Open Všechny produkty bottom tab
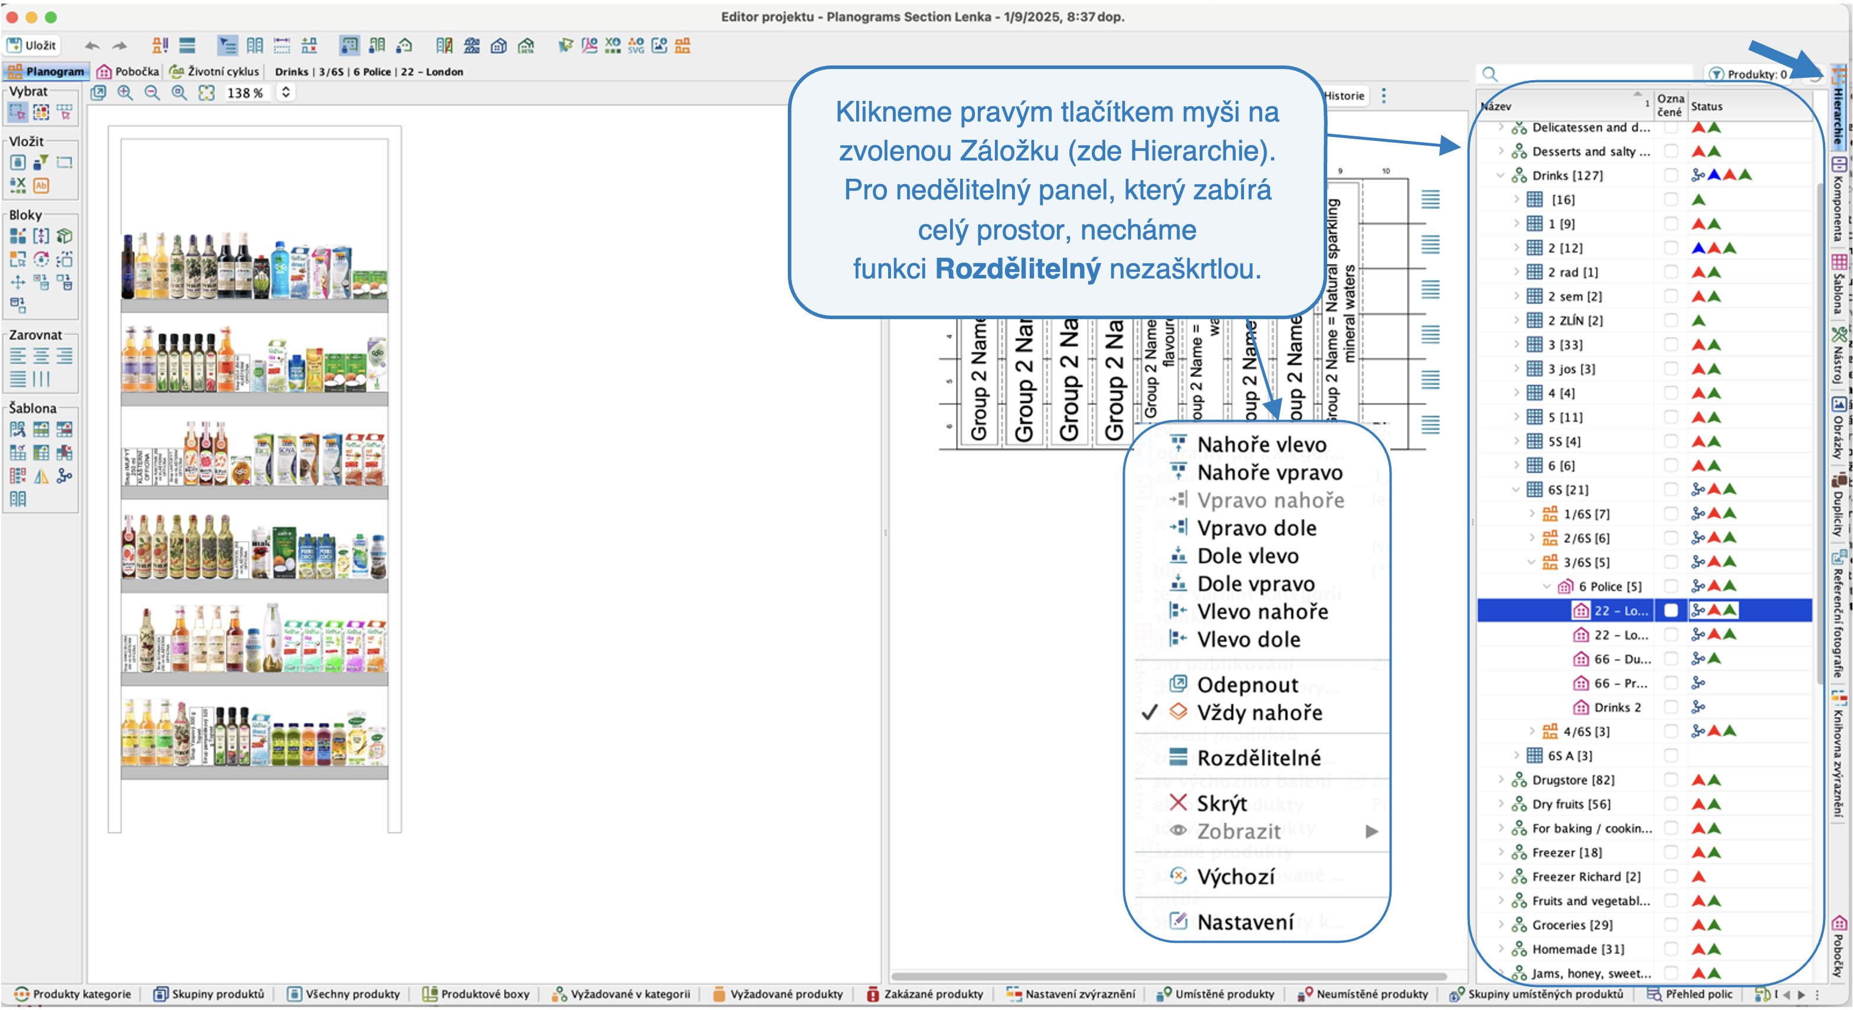This screenshot has width=1853, height=1010. click(344, 994)
